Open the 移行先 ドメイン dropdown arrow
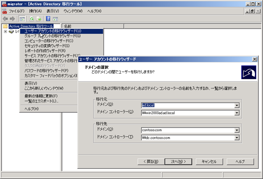263x179 pixels. [237, 130]
